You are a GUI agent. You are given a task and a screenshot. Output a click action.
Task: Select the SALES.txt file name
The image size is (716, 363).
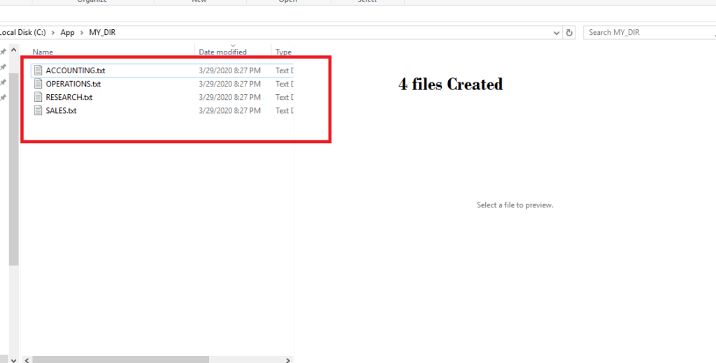click(x=61, y=110)
